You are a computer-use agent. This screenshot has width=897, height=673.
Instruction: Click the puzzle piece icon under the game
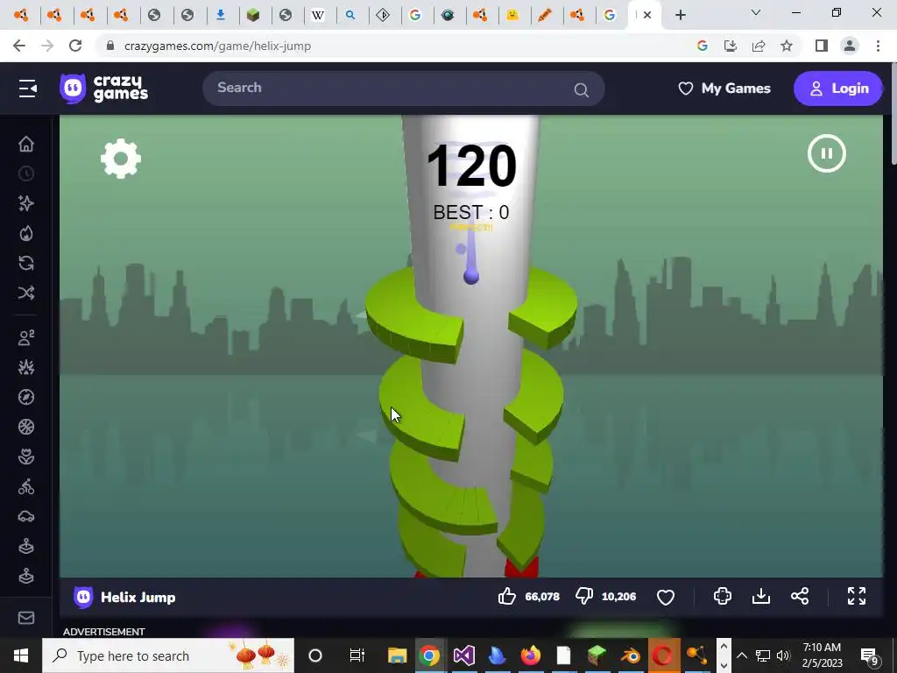point(723,596)
